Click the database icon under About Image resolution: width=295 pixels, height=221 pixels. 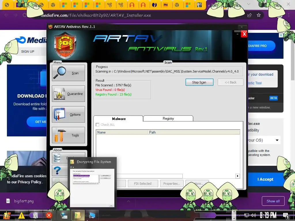tap(57, 158)
